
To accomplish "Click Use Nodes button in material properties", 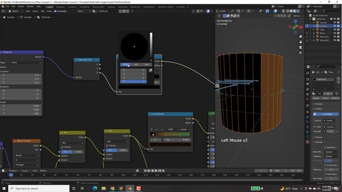I will click(325, 114).
